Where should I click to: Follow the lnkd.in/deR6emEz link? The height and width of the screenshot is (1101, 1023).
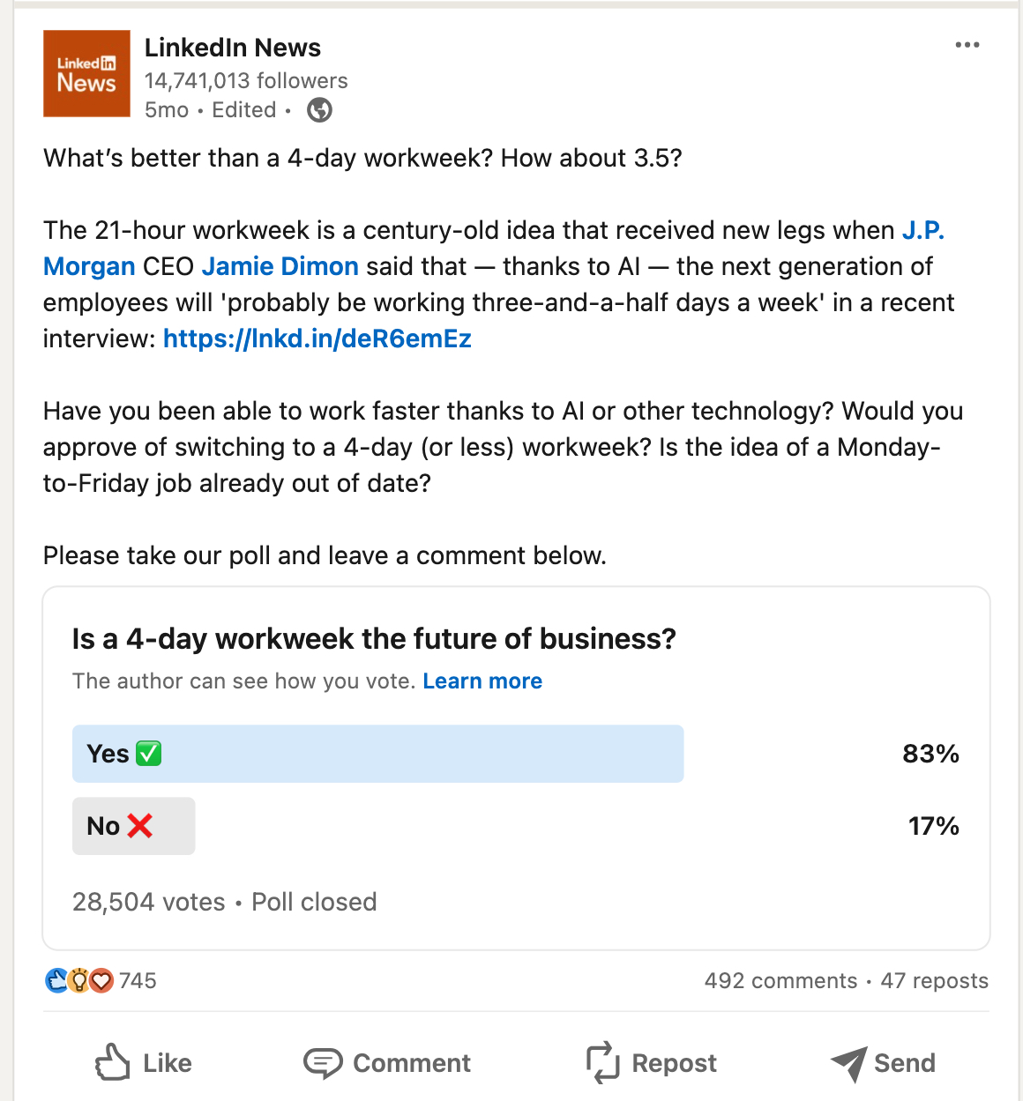pyautogui.click(x=317, y=338)
